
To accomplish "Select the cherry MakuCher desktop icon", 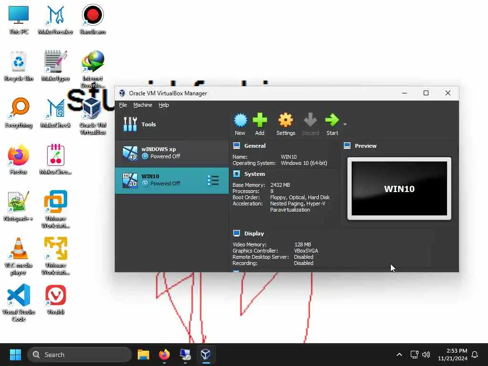I will click(55, 159).
